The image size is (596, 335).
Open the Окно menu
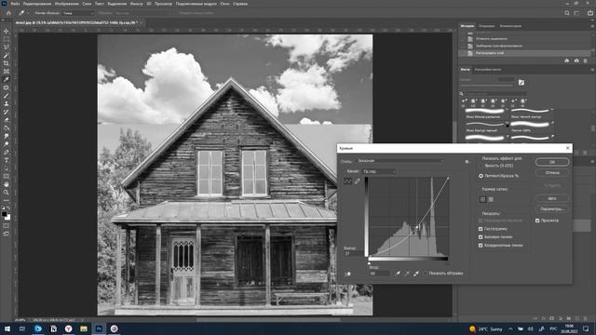(x=224, y=4)
